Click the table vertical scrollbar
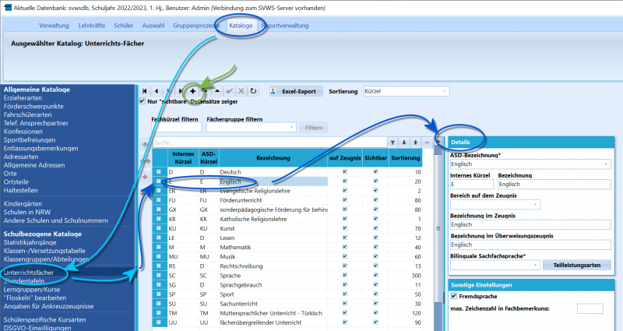623x331 pixels. [438, 228]
